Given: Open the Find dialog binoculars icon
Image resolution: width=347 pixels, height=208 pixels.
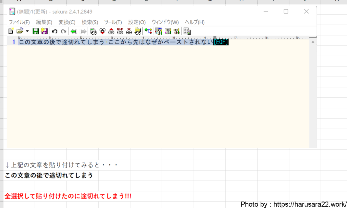Looking at the screenshot, I should coord(94,32).
